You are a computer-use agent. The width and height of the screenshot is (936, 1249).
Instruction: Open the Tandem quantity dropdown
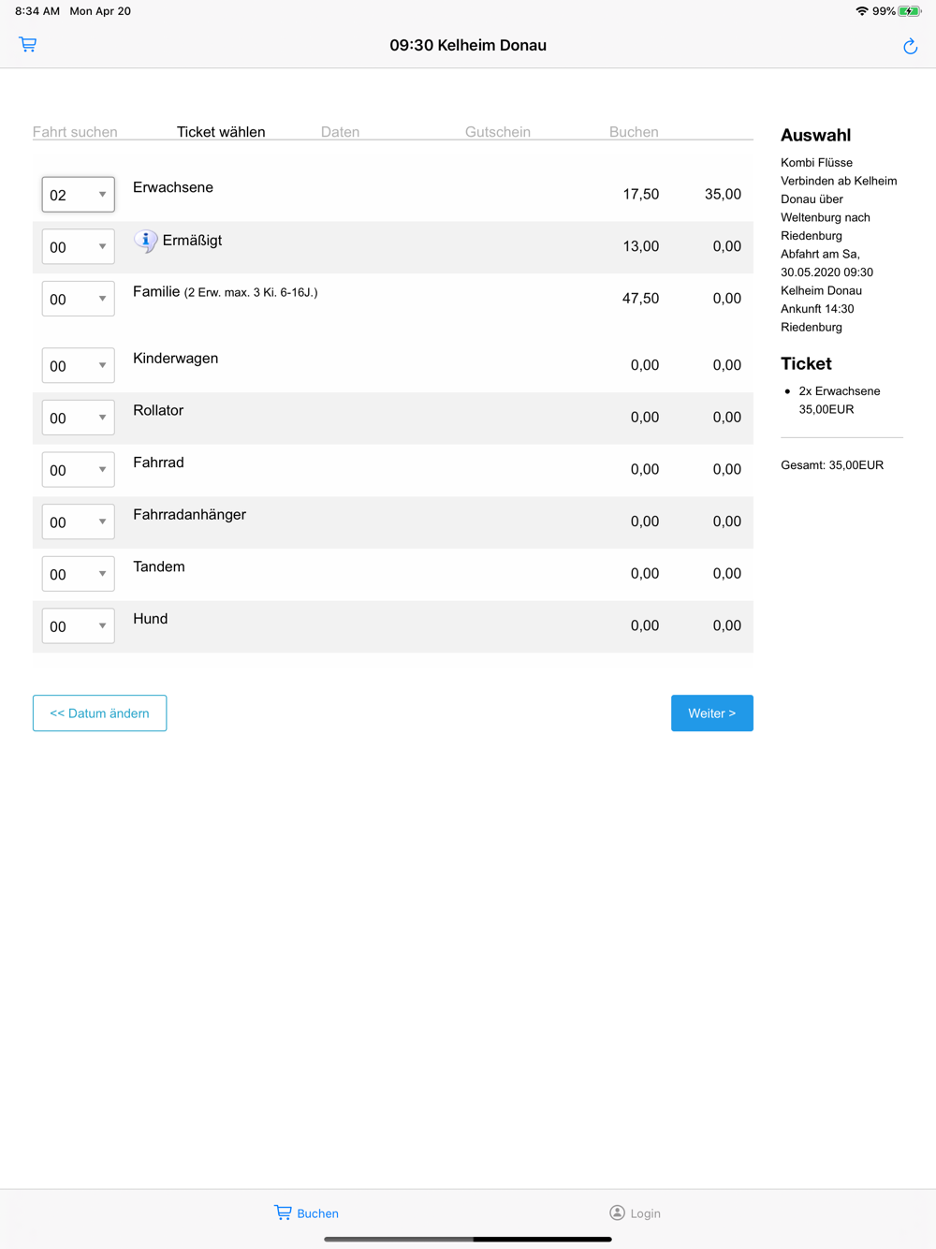click(x=78, y=574)
